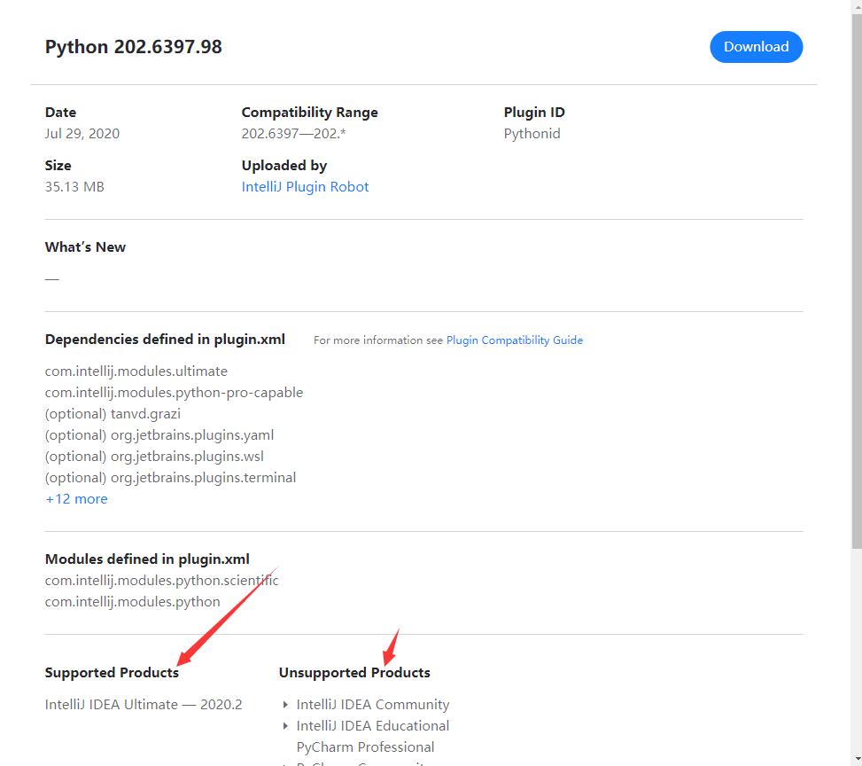
Task: Click the page vertical scrollbar thumb
Action: pos(857,281)
